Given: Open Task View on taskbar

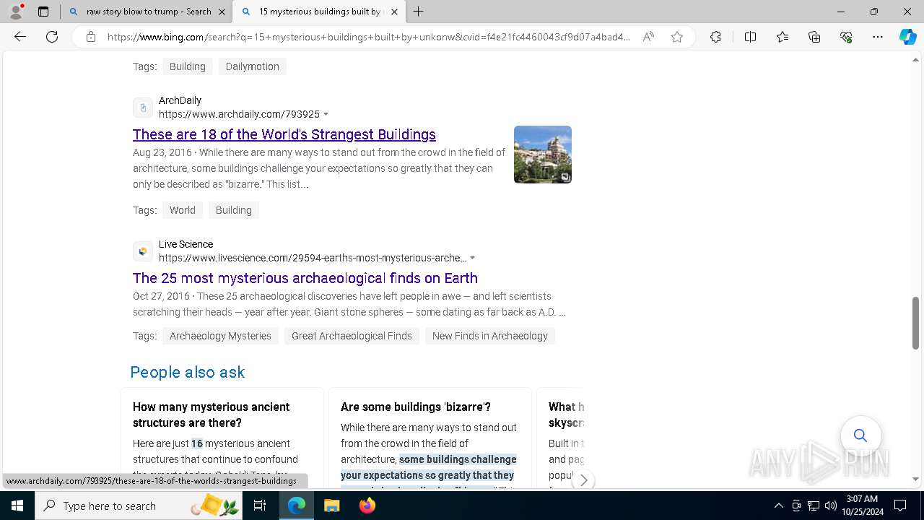Looking at the screenshot, I should click(261, 506).
